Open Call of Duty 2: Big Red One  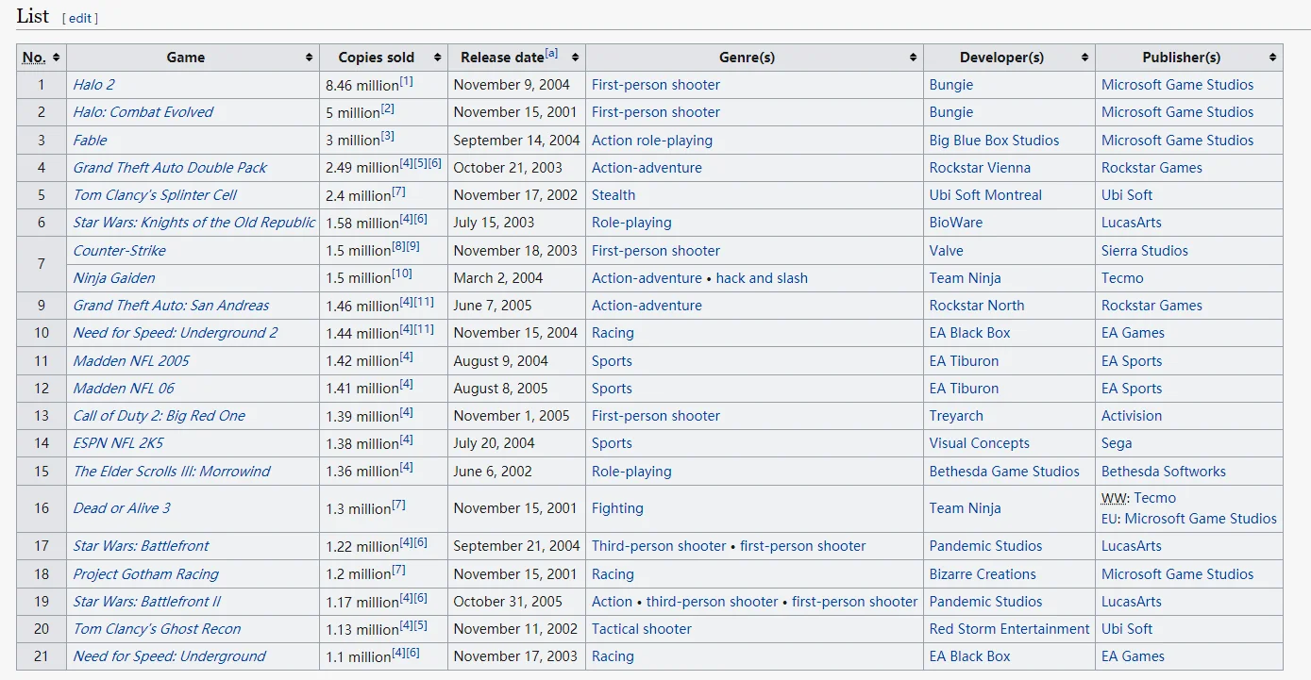click(159, 416)
